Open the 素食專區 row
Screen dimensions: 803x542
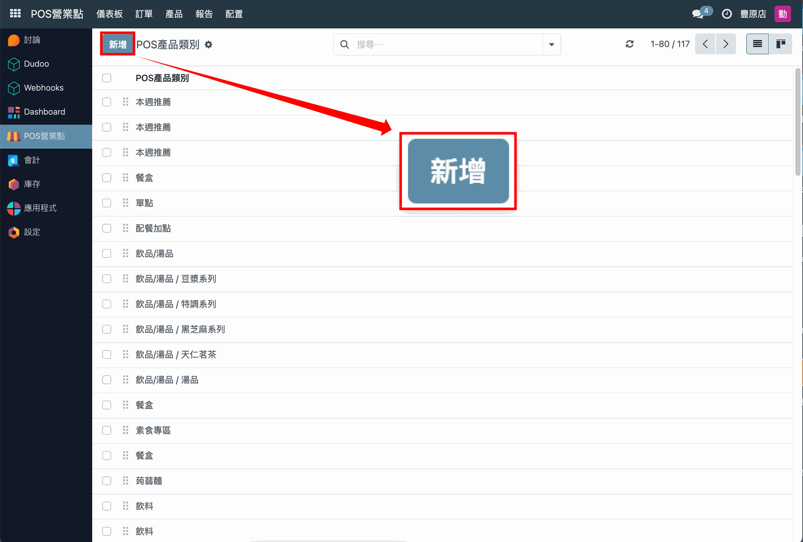(x=442, y=430)
